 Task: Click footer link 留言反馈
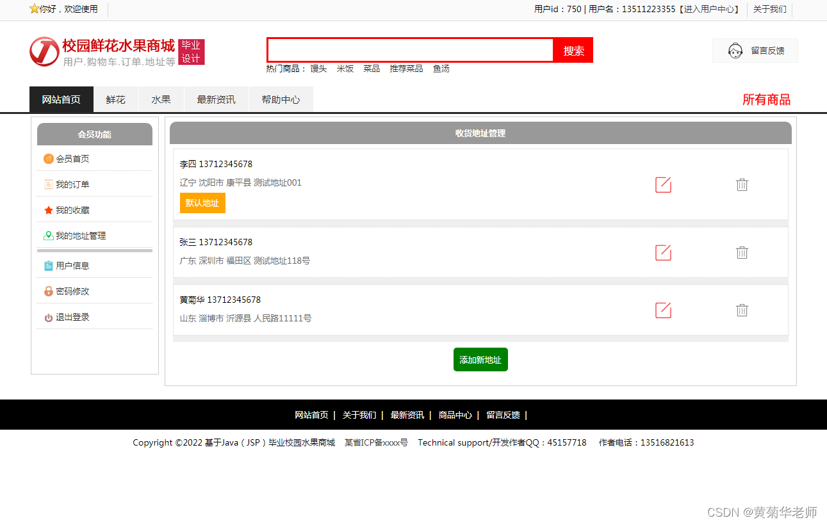pyautogui.click(x=504, y=415)
